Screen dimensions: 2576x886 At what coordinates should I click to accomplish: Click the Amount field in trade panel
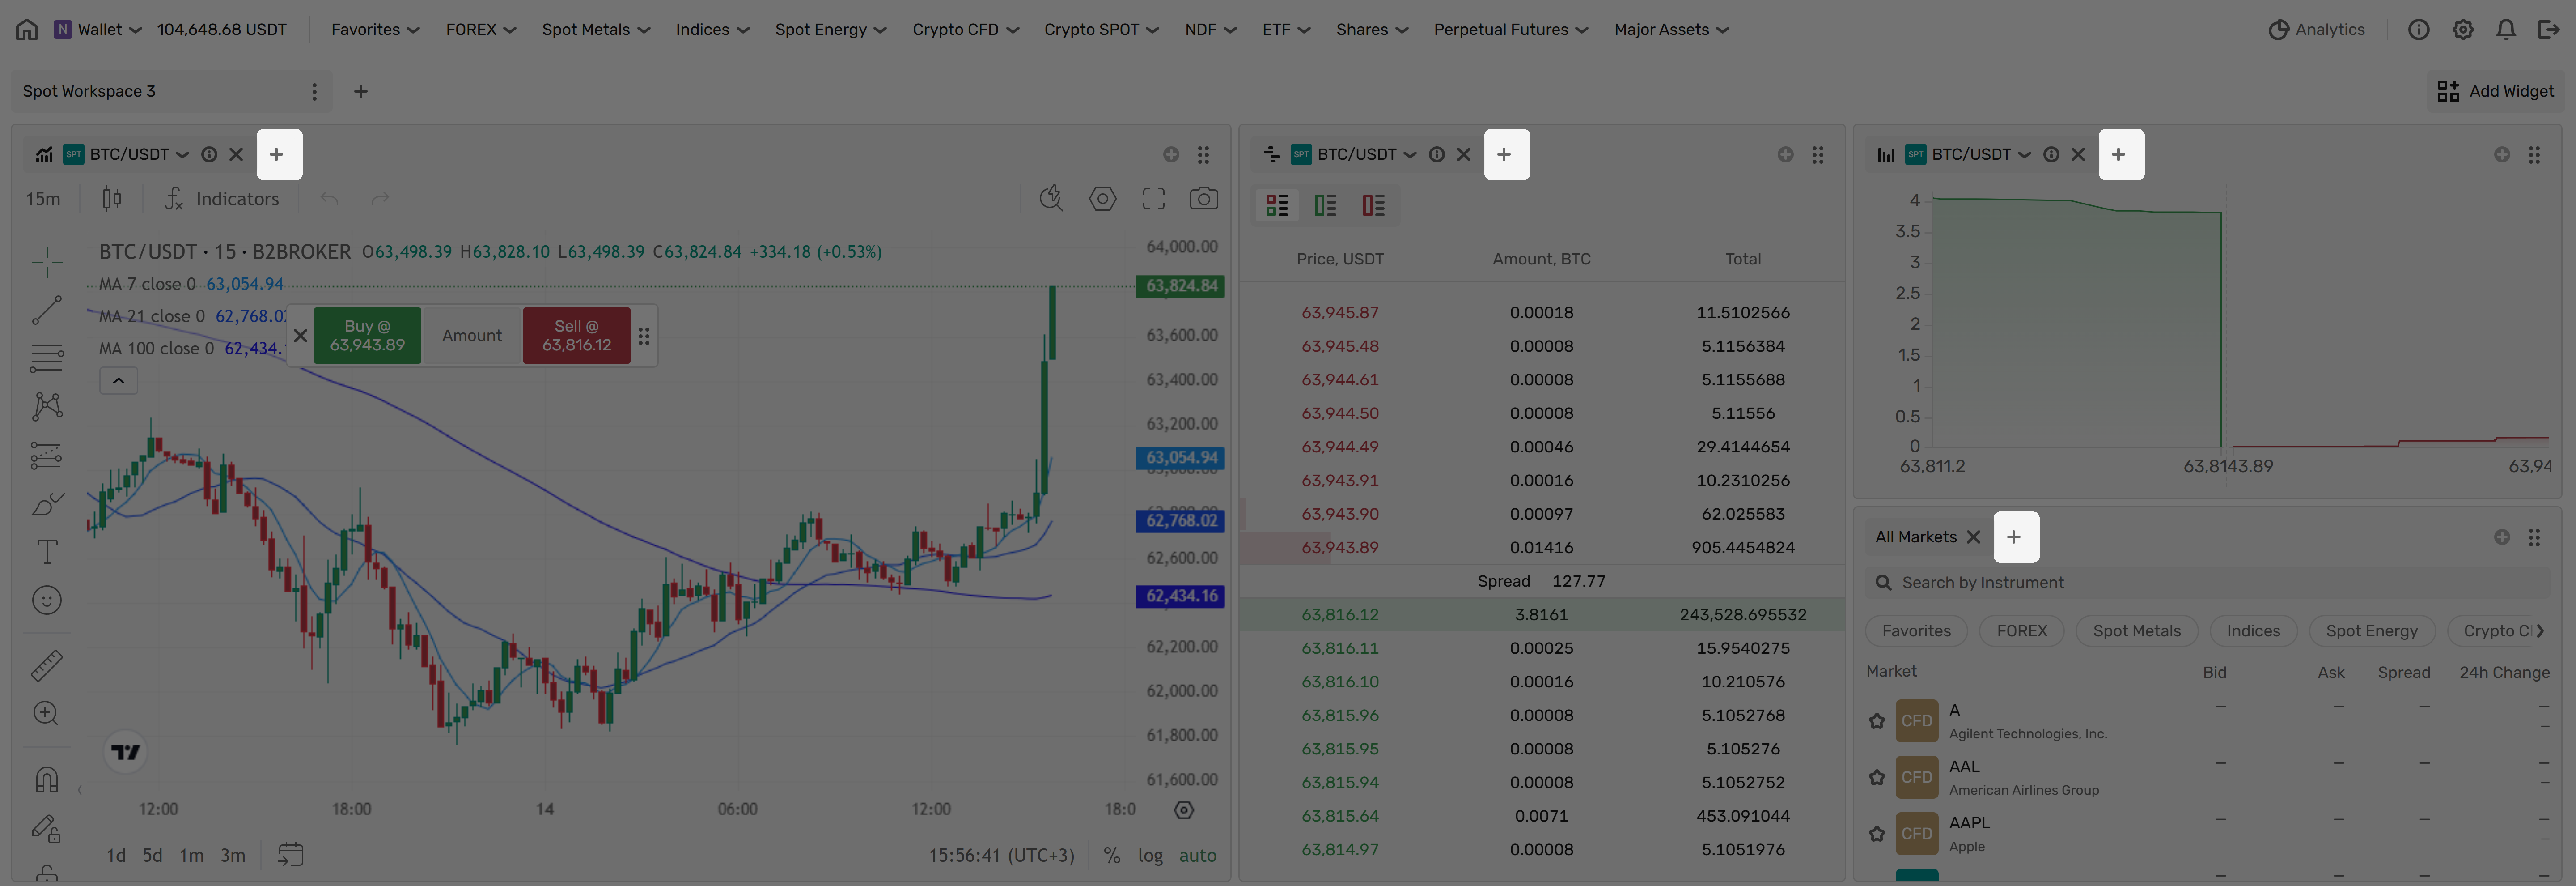pos(472,336)
